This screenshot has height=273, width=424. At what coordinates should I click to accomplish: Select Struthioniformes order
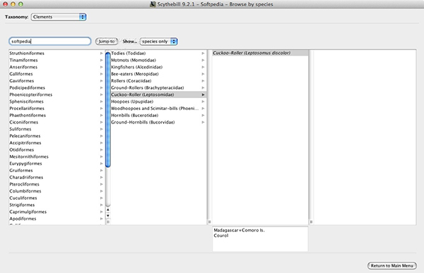tap(57, 53)
